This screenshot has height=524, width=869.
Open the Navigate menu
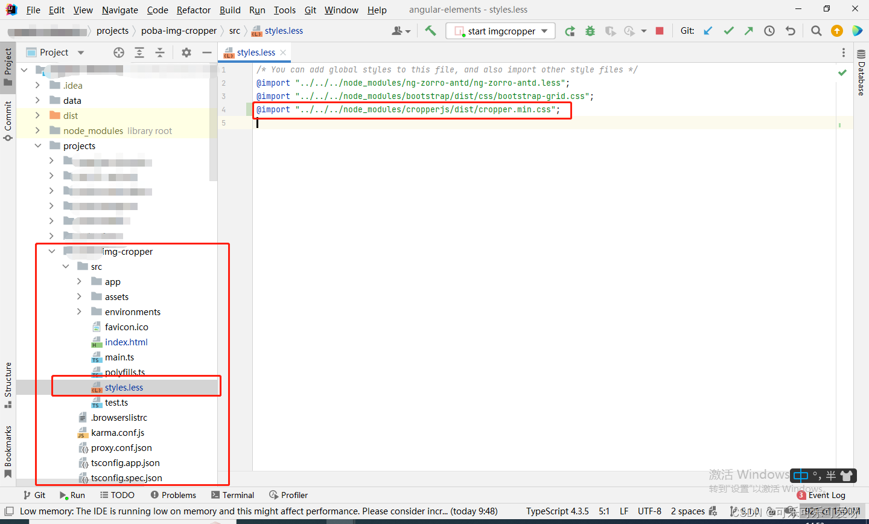click(120, 10)
